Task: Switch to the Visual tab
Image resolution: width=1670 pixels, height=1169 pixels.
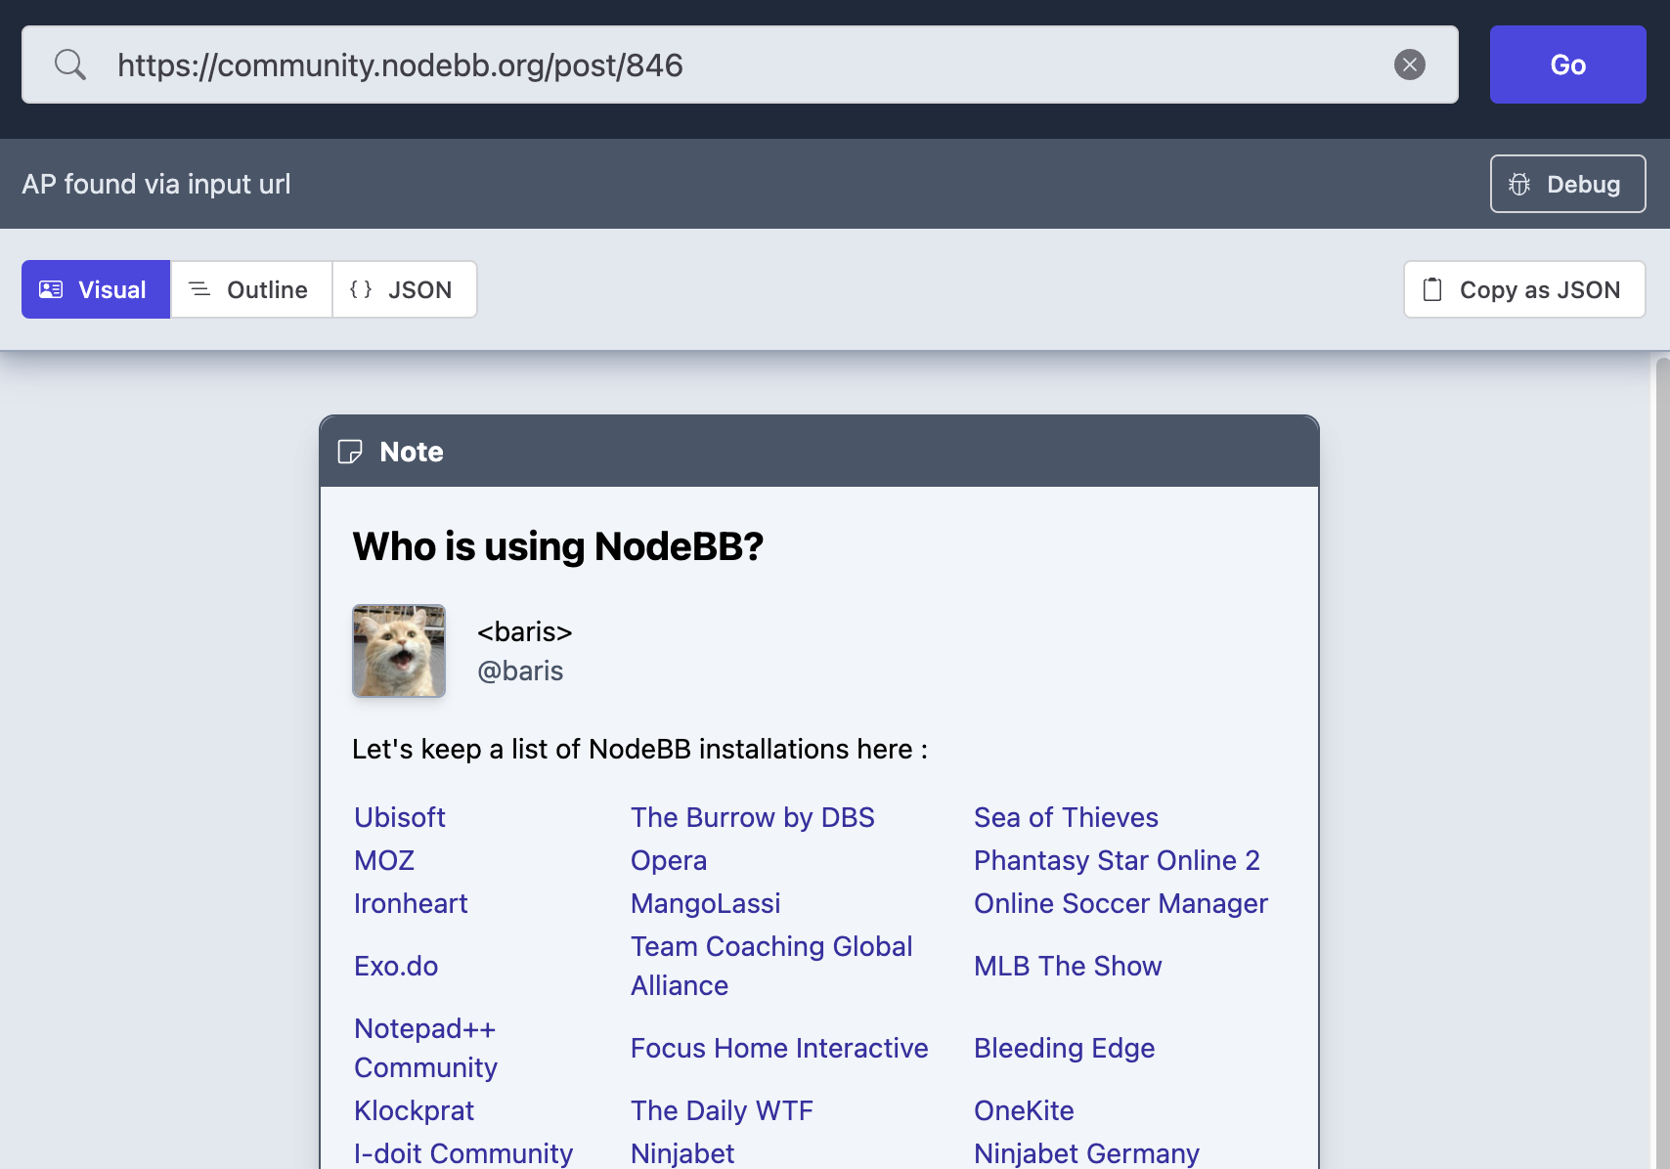Action: 96,289
